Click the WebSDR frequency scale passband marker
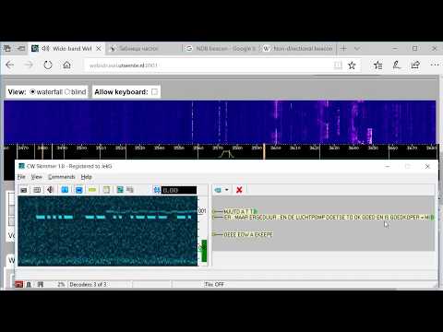443x332 pixels. (226, 154)
